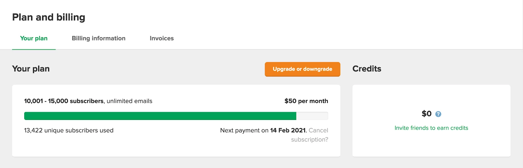Click the Plan and billing page title
Screen dimensions: 523x168
pyautogui.click(x=49, y=17)
